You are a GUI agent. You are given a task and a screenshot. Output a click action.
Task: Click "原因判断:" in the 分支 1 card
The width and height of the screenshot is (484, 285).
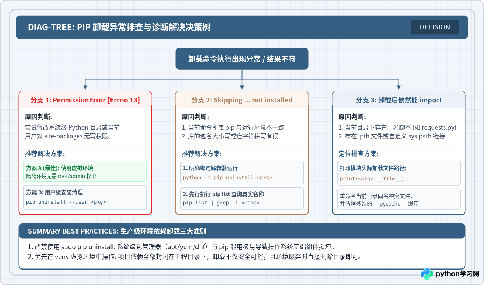point(39,117)
